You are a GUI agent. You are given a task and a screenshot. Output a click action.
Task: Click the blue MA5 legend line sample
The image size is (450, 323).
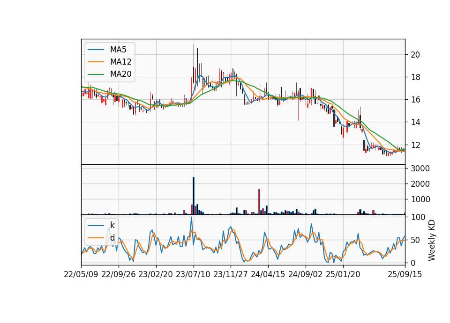(96, 50)
